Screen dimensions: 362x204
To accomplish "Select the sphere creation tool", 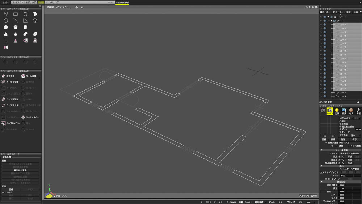I will click(6, 27).
